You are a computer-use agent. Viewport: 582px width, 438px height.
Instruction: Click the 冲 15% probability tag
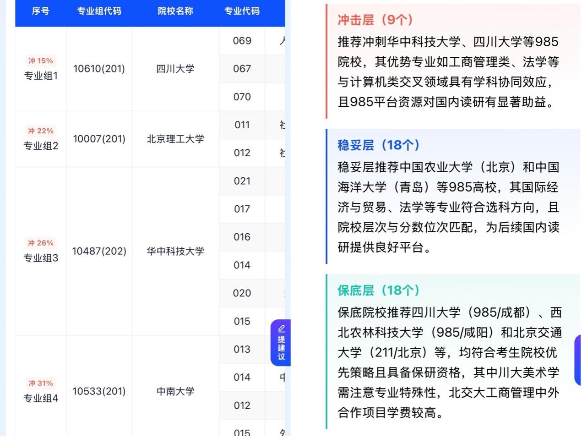click(41, 60)
